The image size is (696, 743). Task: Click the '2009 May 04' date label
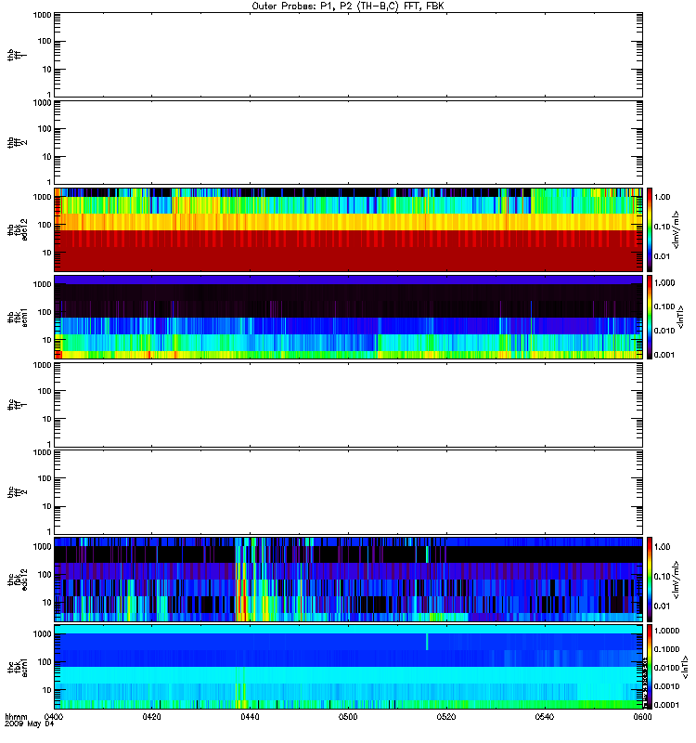pyautogui.click(x=30, y=723)
